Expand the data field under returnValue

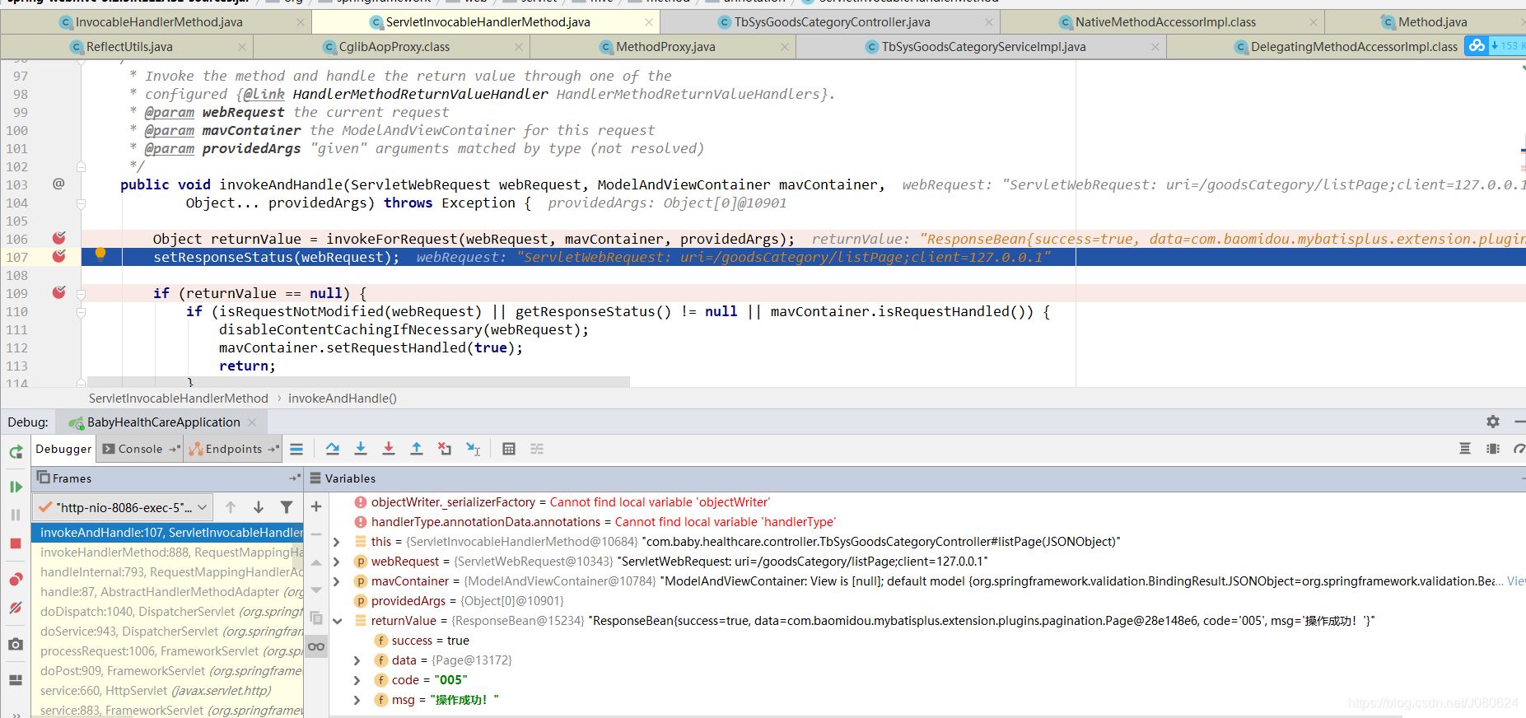[x=357, y=660]
